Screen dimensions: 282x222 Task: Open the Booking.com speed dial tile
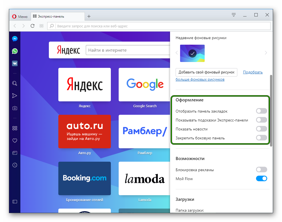85,178
